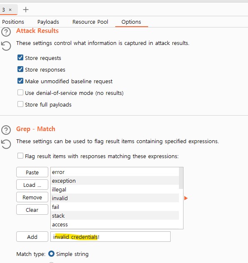Click the Clear button
Viewport: 248px width, 263px height.
coord(32,210)
